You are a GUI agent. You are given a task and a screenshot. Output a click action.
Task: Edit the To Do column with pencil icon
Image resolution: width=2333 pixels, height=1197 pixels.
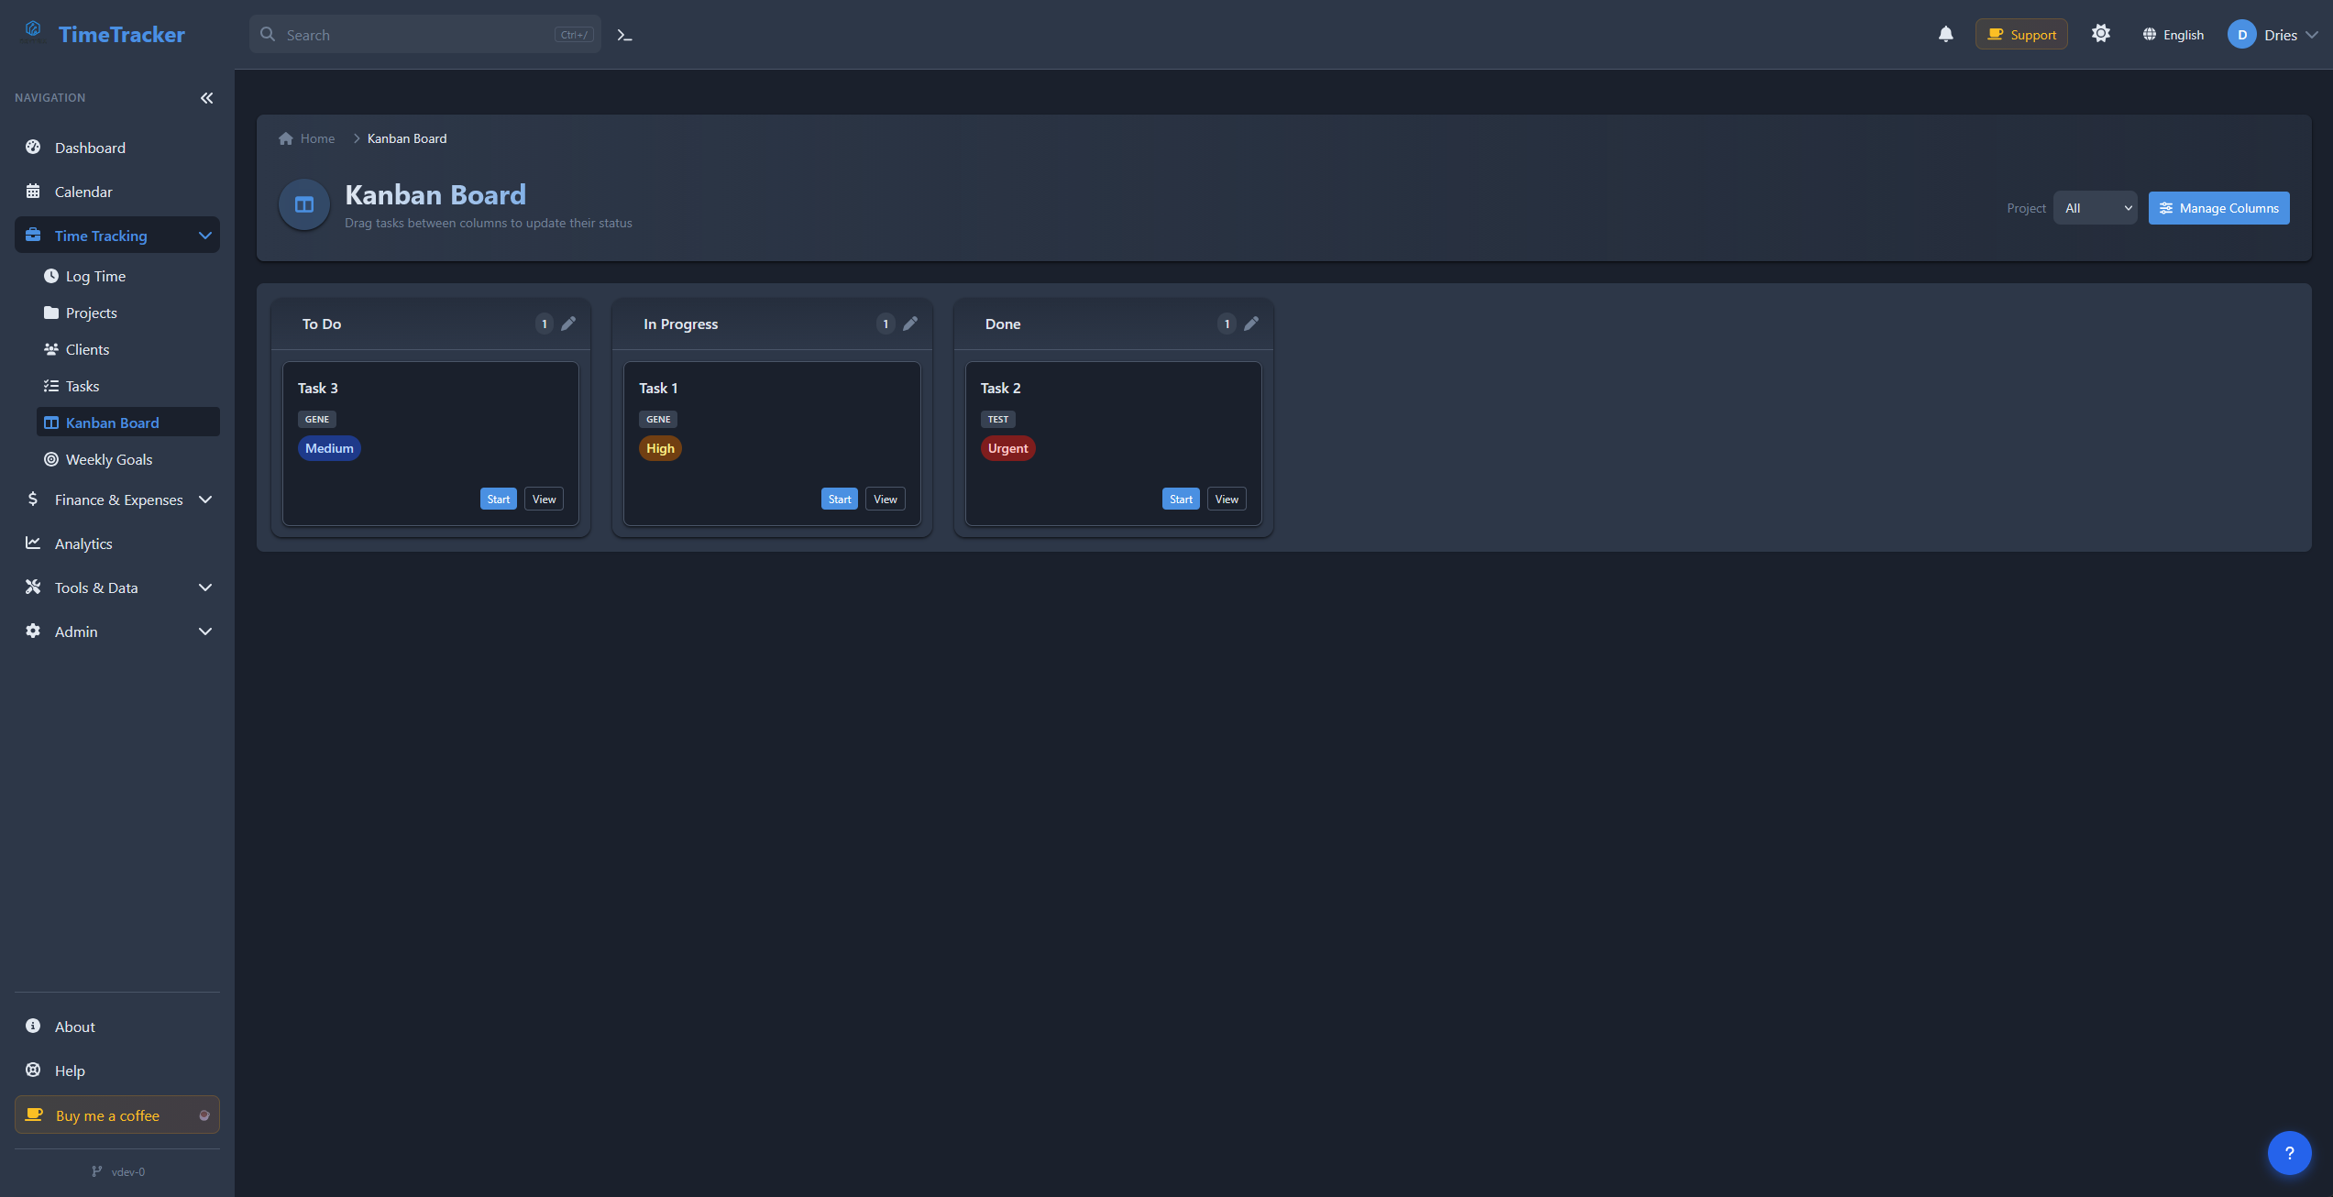tap(568, 323)
